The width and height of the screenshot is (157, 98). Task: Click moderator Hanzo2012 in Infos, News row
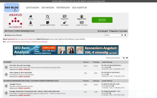27,77
